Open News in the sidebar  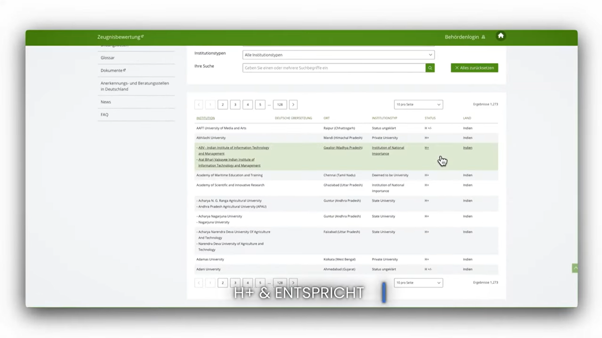click(x=106, y=102)
